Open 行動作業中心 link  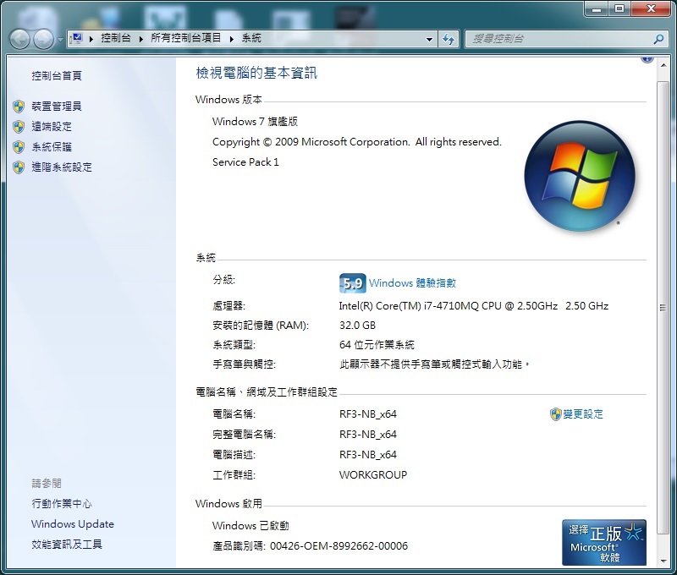[x=61, y=503]
